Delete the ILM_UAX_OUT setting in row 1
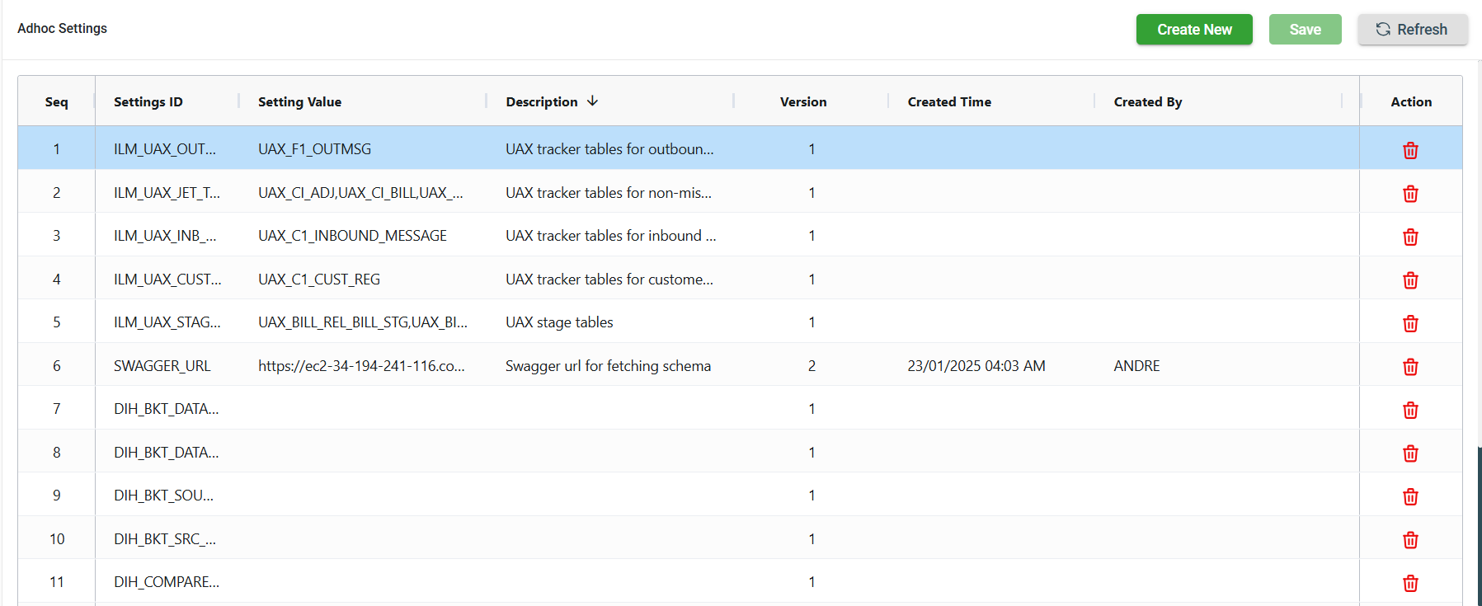This screenshot has height=606, width=1482. coord(1410,150)
